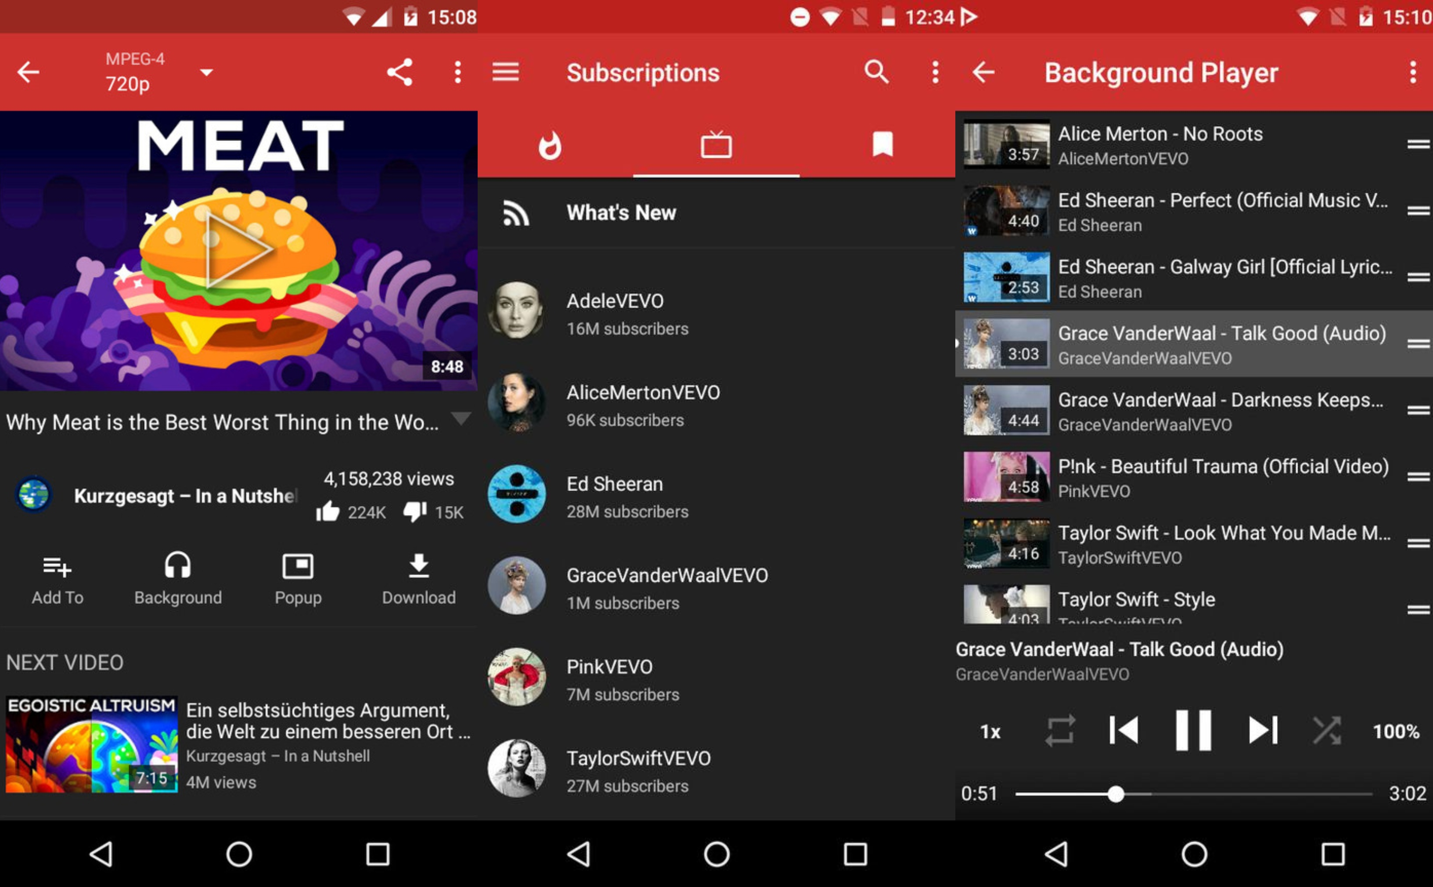Toggle the subscriptions TV tab view
Image resolution: width=1433 pixels, height=887 pixels.
pos(716,144)
